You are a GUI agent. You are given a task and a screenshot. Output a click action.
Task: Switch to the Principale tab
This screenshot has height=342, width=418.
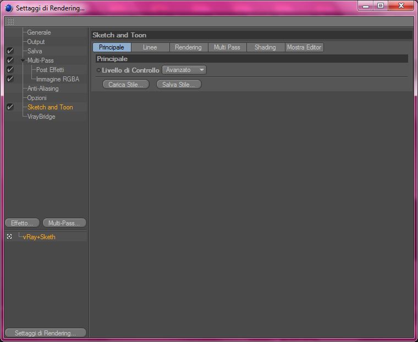[112, 47]
